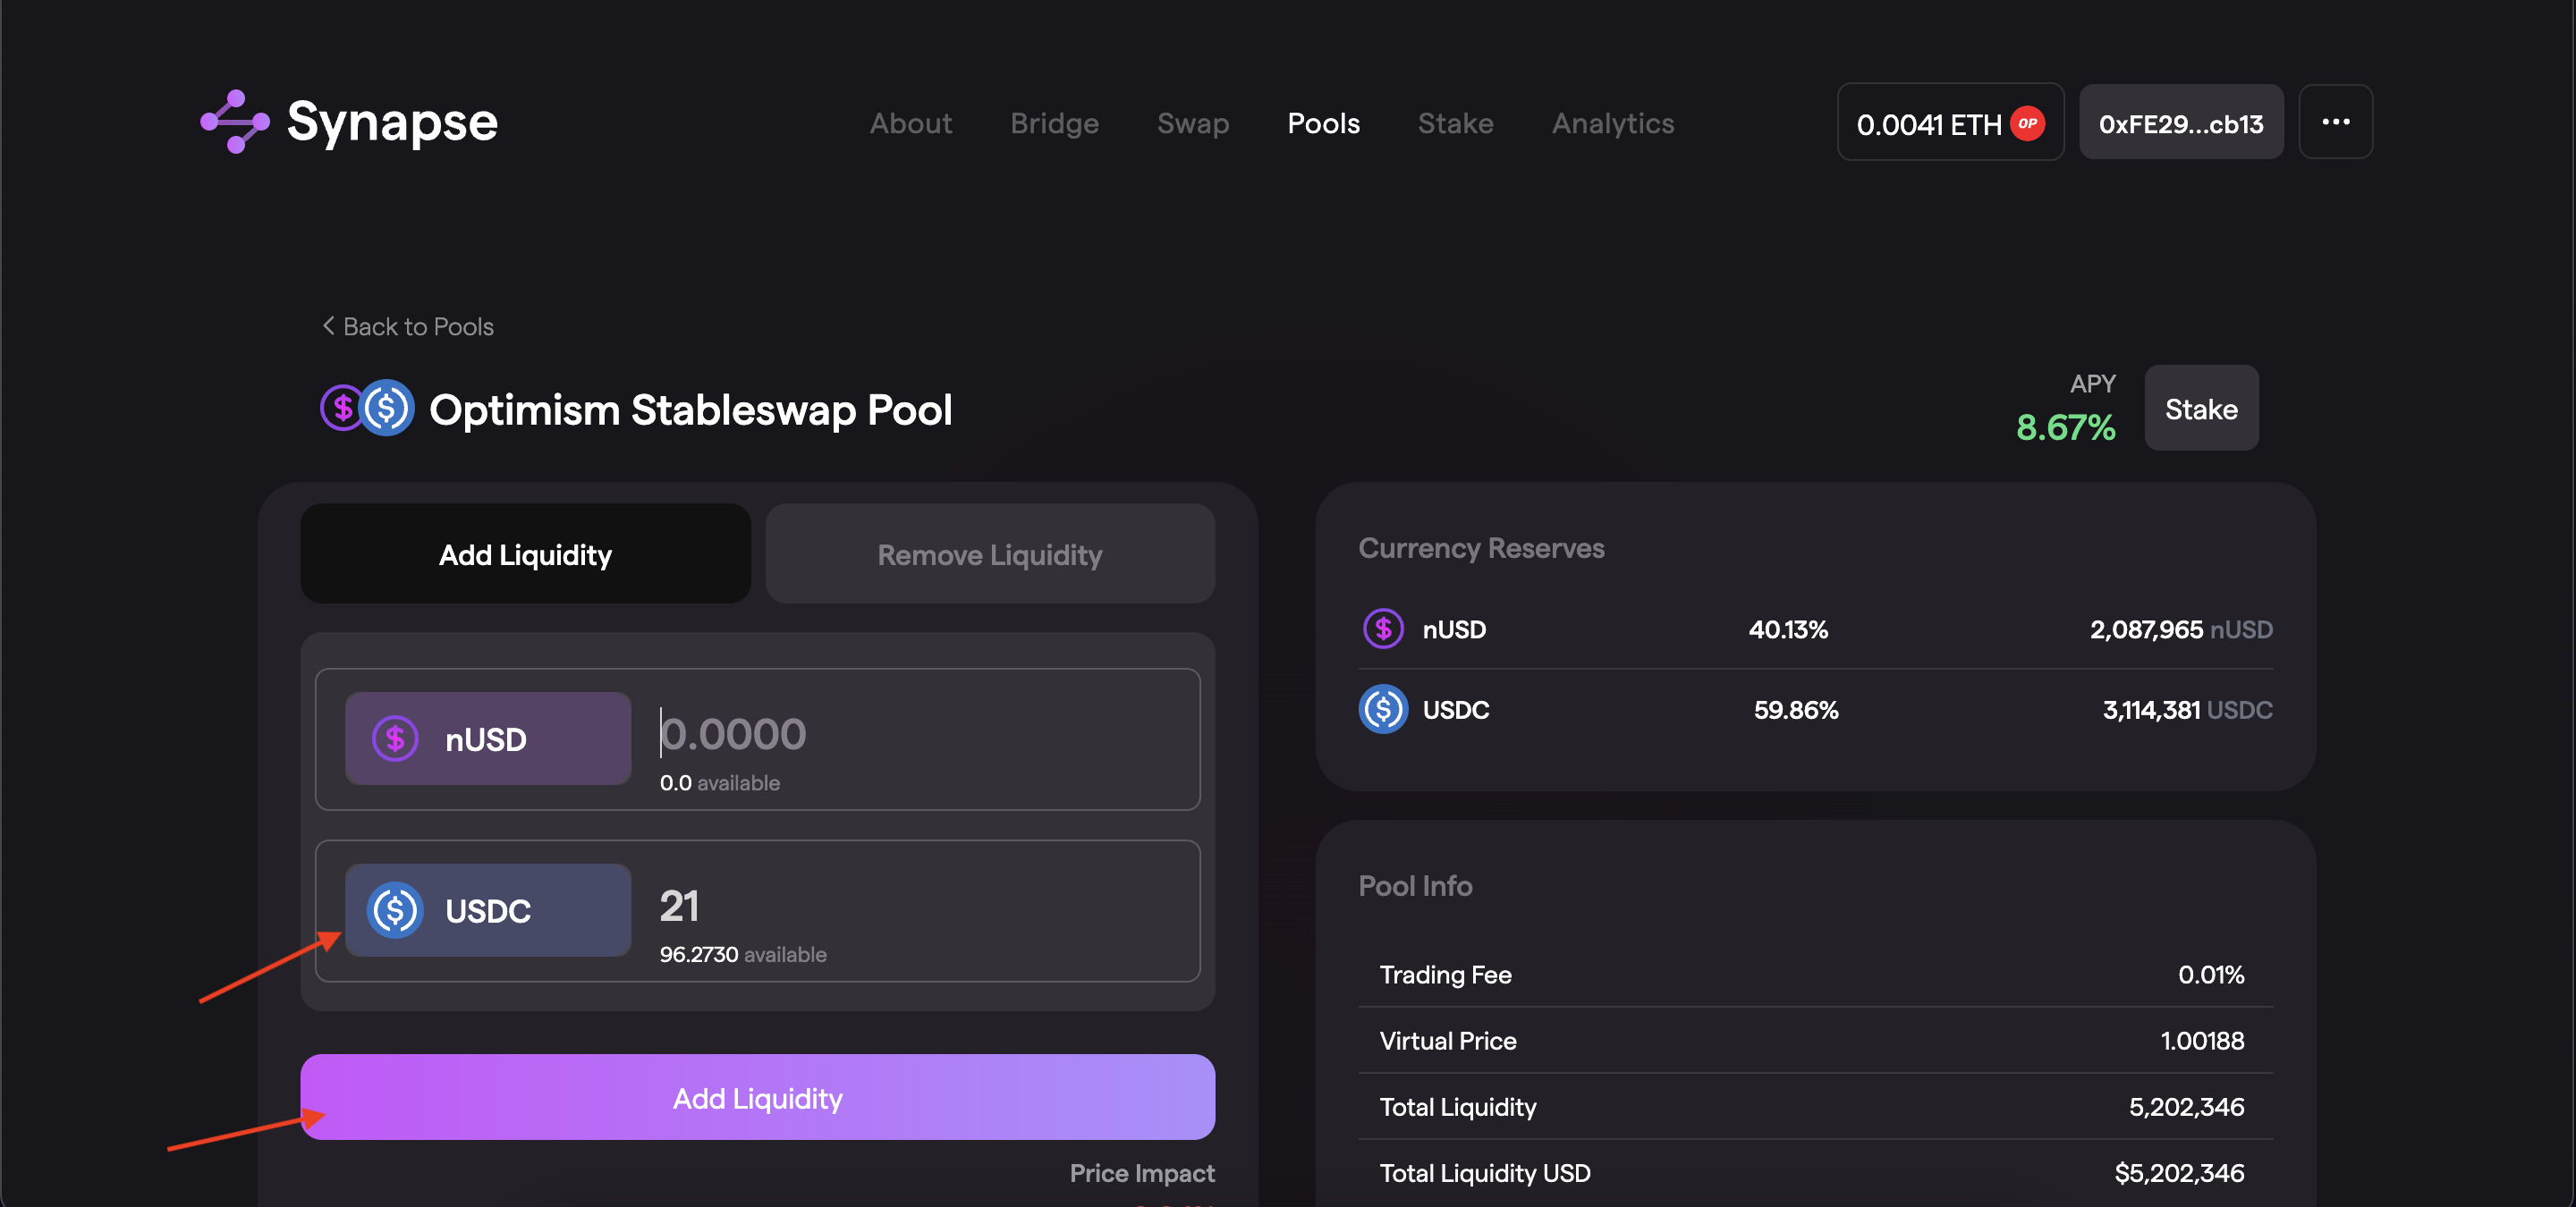This screenshot has height=1207, width=2576.
Task: Click the 5,202,346 Total Liquidity value
Action: 2186,1106
